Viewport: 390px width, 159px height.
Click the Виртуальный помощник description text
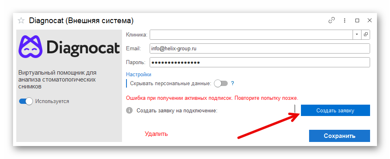57,80
